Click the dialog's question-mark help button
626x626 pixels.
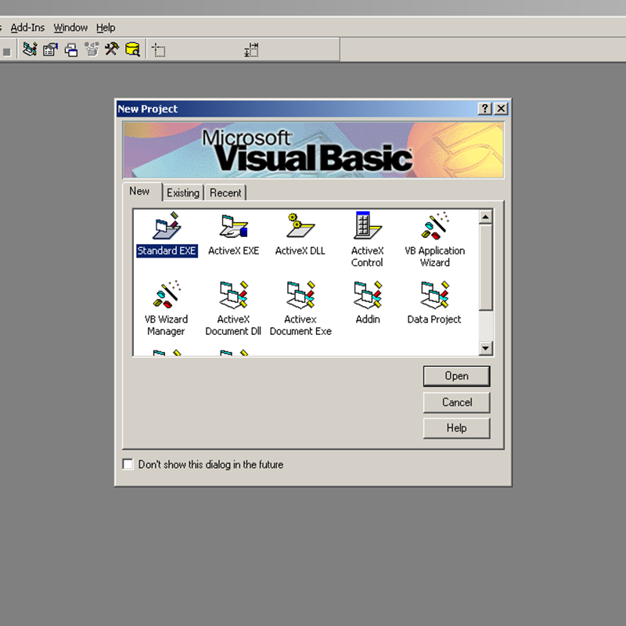[x=484, y=109]
